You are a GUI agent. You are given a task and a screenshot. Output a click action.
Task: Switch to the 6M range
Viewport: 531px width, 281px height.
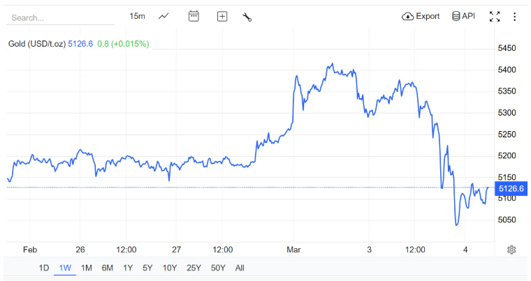click(x=108, y=268)
